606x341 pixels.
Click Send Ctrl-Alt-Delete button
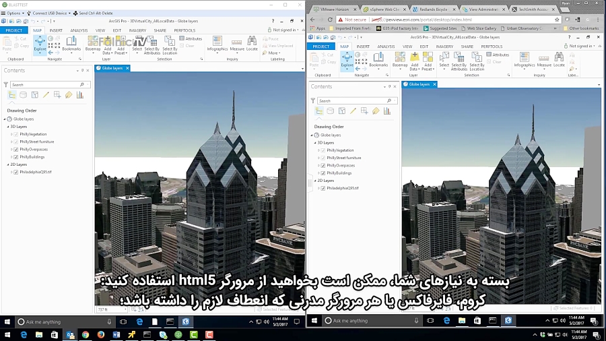click(x=92, y=13)
